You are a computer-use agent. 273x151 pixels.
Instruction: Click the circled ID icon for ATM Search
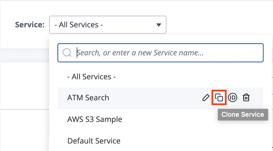(232, 98)
